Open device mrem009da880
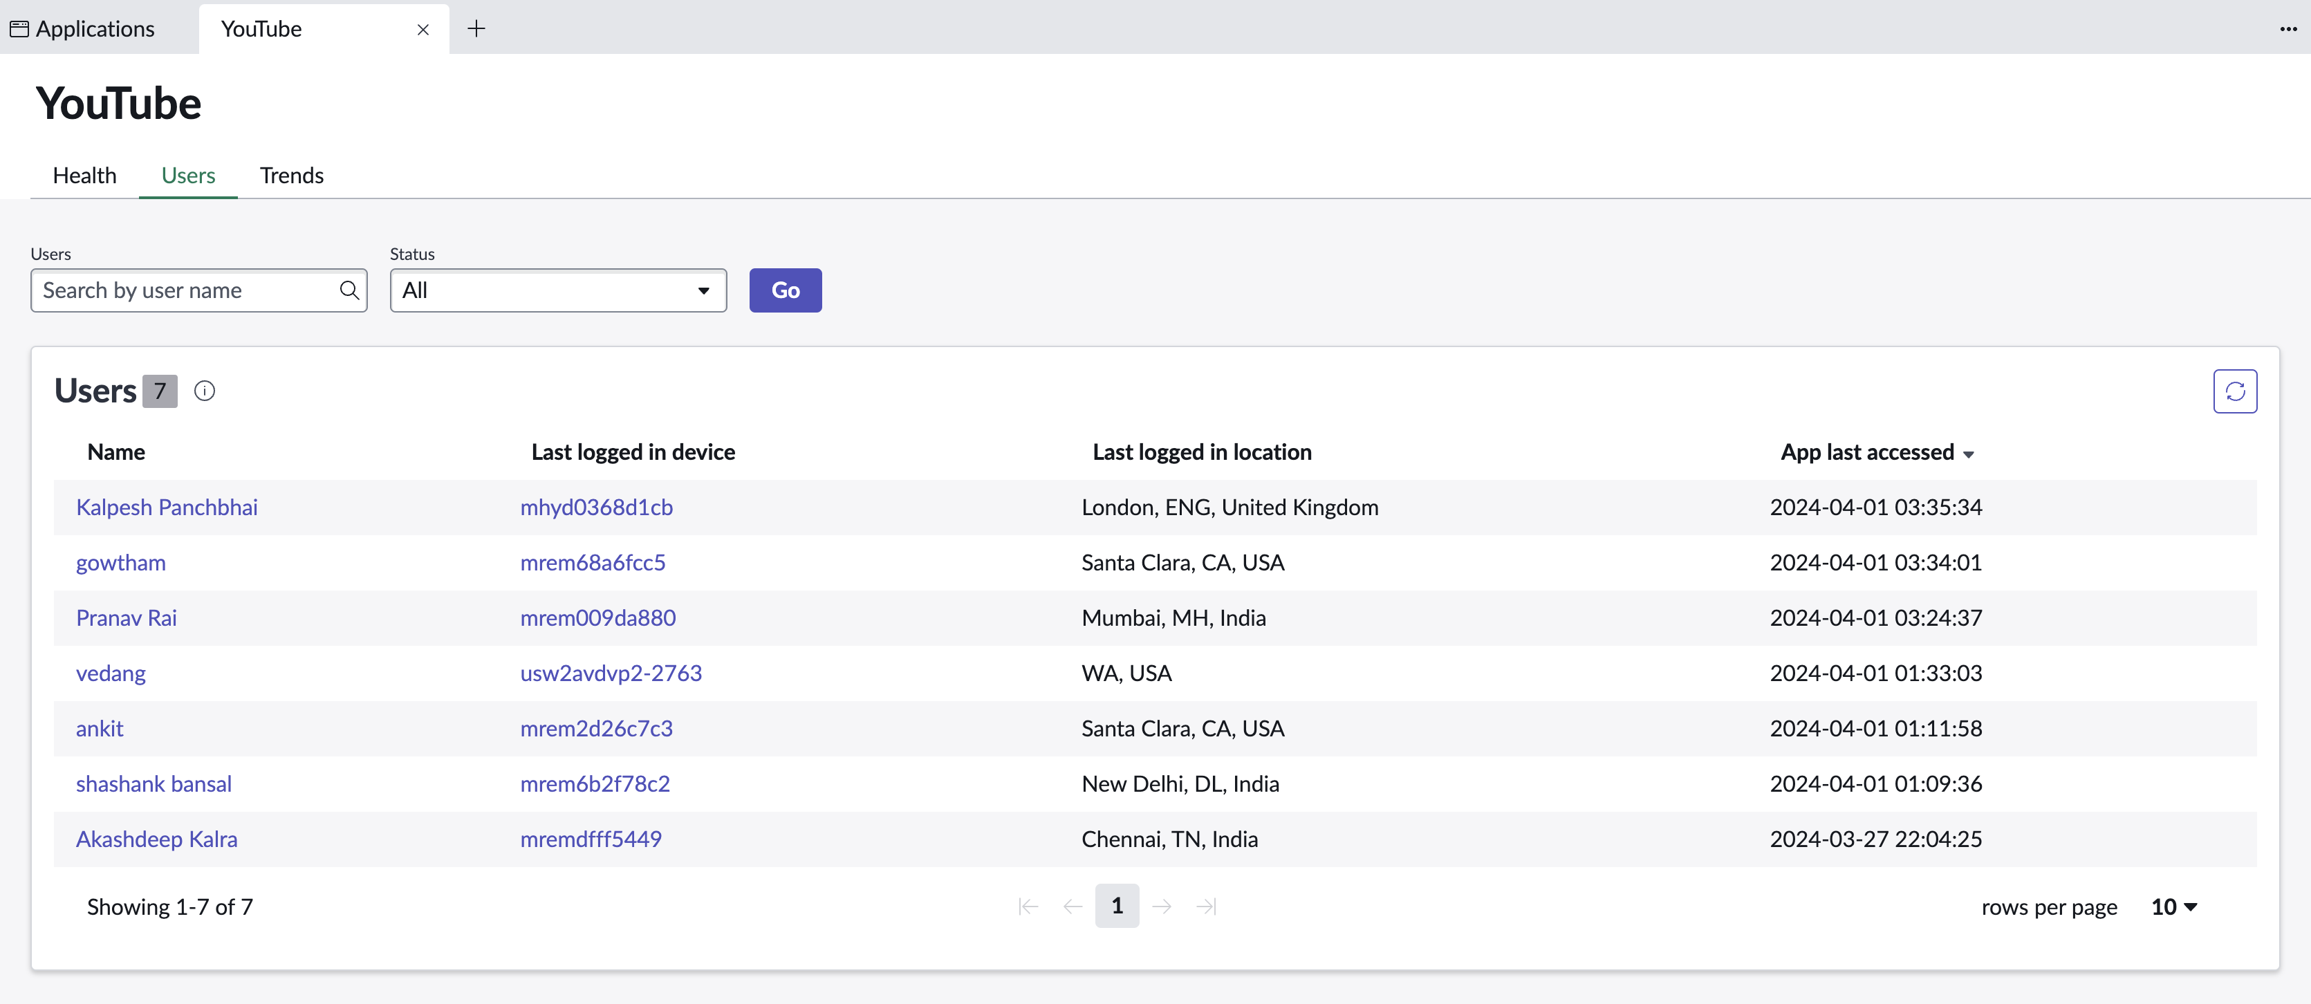The width and height of the screenshot is (2311, 1004). click(x=597, y=618)
